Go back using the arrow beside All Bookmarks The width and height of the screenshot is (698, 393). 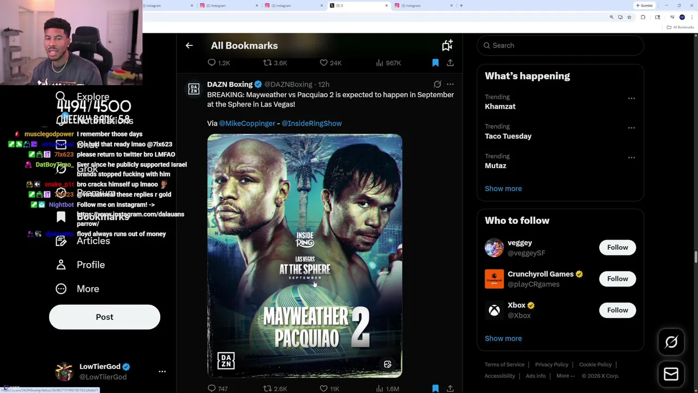pos(189,46)
